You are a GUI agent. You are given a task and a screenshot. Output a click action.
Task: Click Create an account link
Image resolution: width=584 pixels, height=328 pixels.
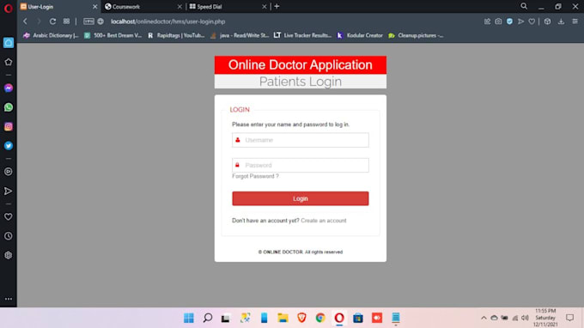(323, 221)
